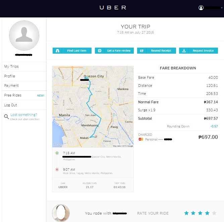Click the download icon on Request Invoice
Image resolution: width=224 pixels, height=222 pixels.
coord(184,51)
